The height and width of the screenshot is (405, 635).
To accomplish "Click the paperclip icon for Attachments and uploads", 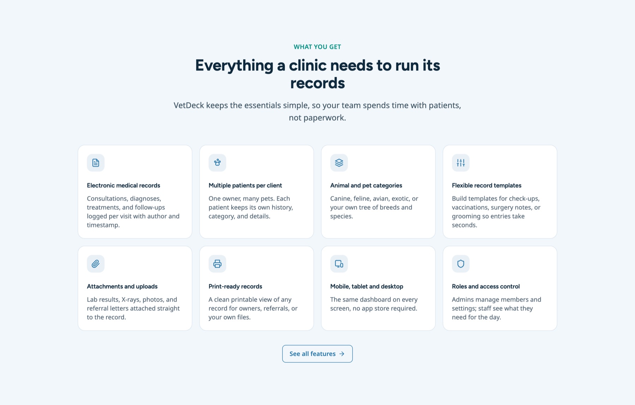I will pyautogui.click(x=96, y=264).
